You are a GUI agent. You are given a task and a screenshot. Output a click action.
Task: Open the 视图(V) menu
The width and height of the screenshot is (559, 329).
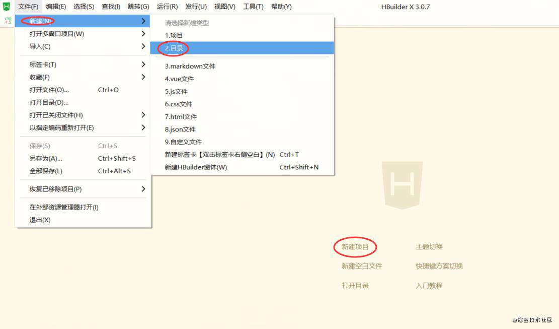224,7
